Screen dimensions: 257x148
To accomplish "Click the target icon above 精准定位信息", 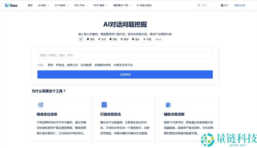I will 41,105.
